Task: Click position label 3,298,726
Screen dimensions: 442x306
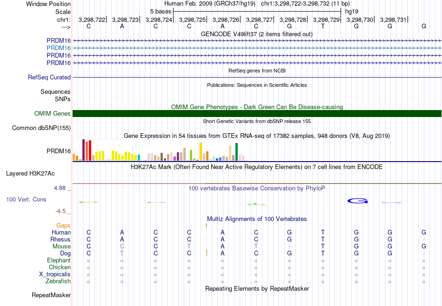Action: click(226, 20)
